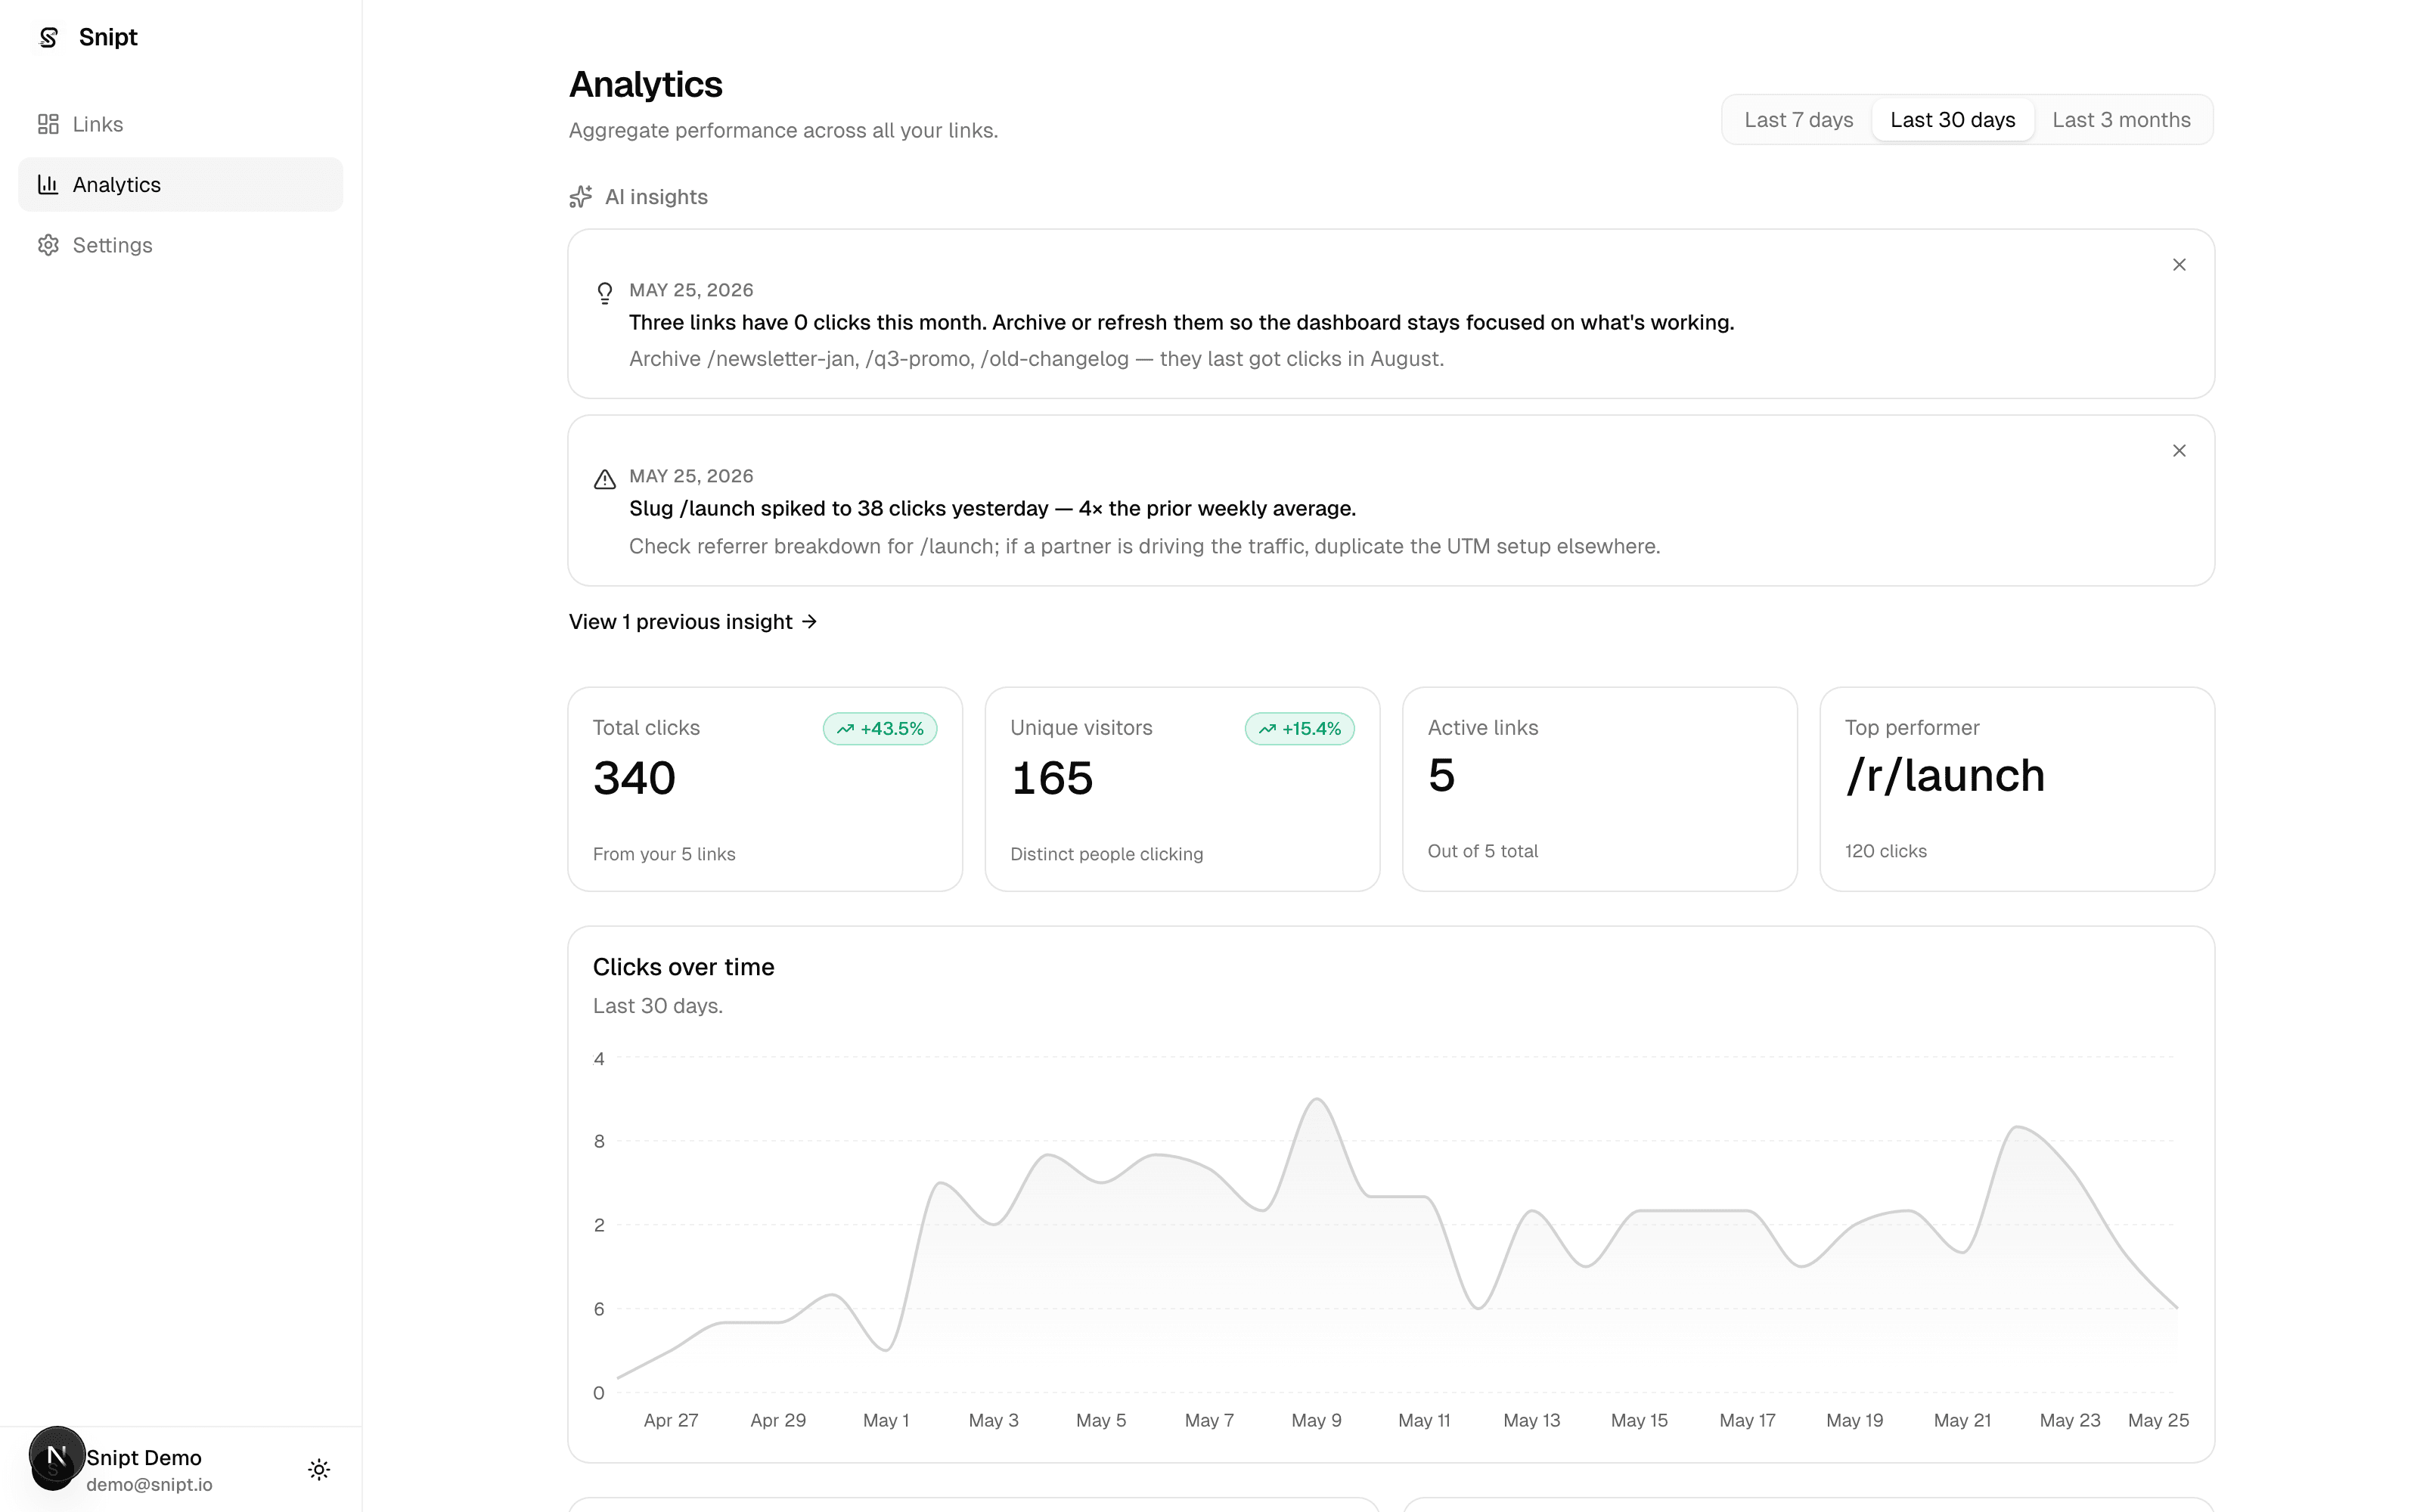Click the Snipt logo icon

[x=48, y=38]
